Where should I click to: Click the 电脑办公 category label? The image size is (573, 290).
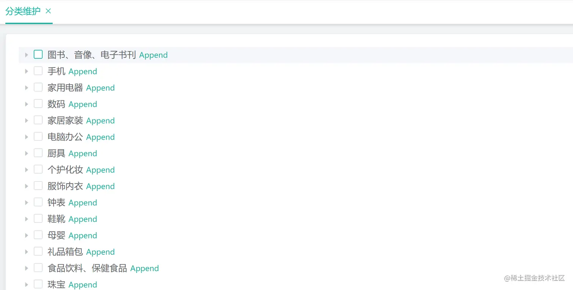click(x=65, y=137)
